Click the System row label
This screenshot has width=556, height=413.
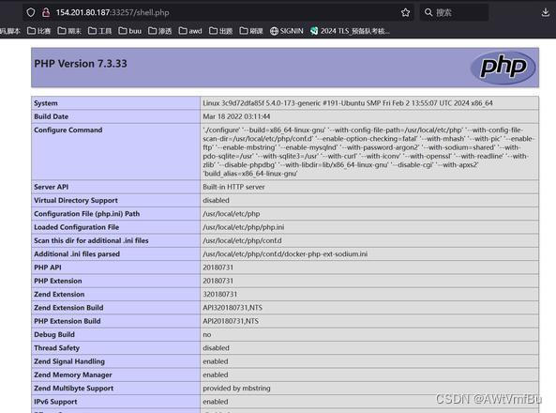click(x=46, y=103)
